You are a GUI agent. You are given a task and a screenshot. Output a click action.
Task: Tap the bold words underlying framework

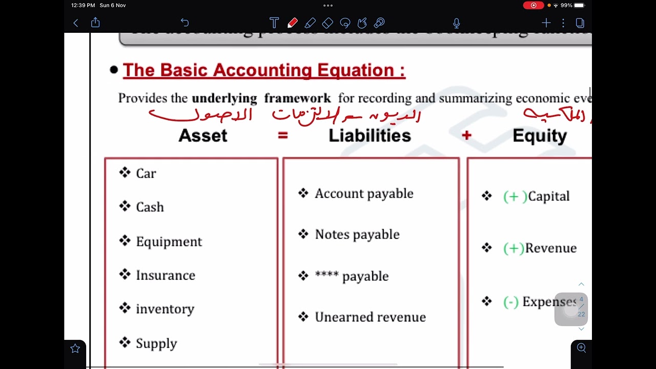(x=261, y=98)
